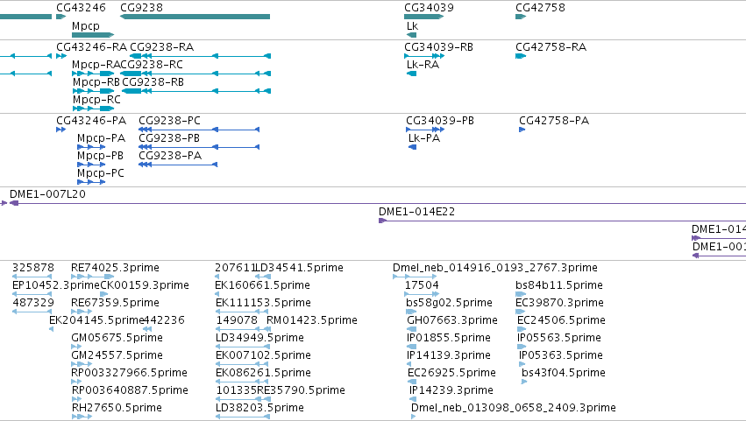
Task: Select the CG43246 gene label
Action: pyautogui.click(x=81, y=8)
